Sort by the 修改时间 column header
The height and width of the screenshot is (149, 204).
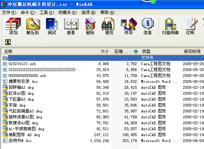(192, 52)
